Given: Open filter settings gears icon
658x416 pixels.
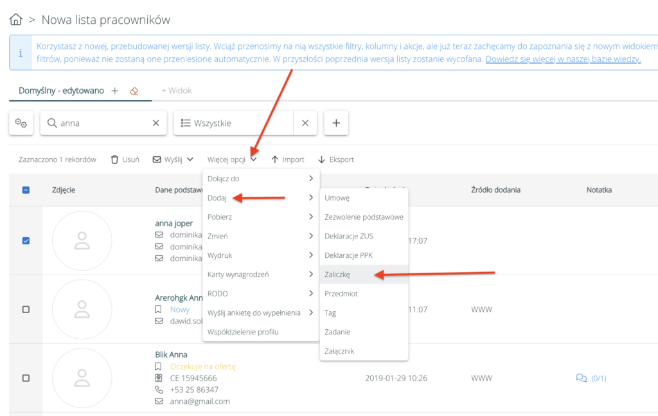Looking at the screenshot, I should [21, 123].
